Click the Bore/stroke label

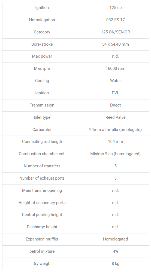42,44
